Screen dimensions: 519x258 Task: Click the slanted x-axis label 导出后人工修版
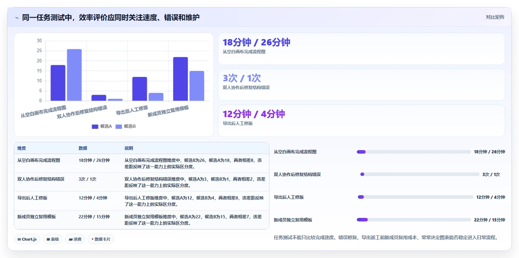coord(132,110)
